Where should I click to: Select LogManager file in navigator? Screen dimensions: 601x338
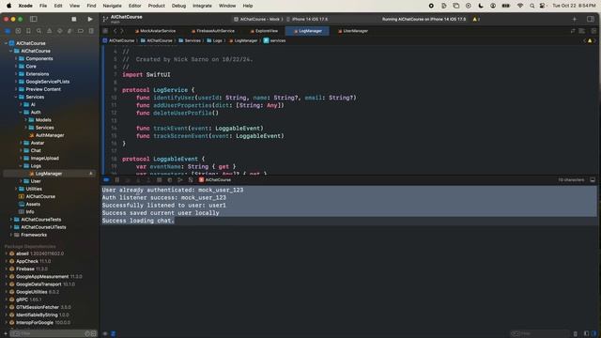[50, 174]
